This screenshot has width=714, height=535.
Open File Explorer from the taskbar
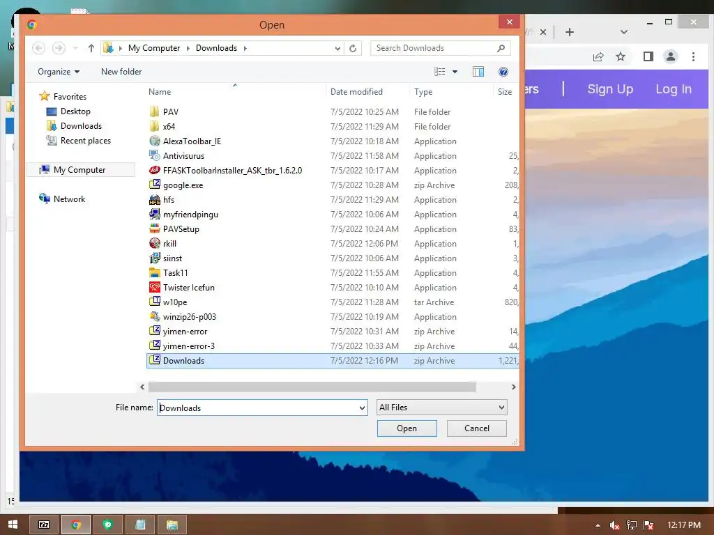[172, 525]
